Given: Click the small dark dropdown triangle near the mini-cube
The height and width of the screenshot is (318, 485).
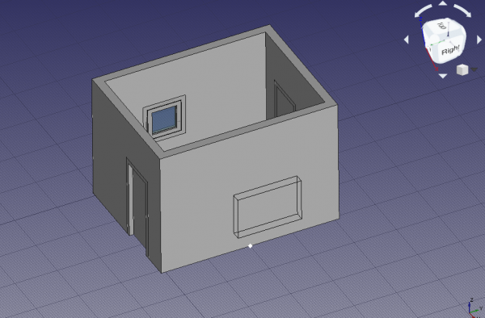Looking at the screenshot, I should click(474, 69).
